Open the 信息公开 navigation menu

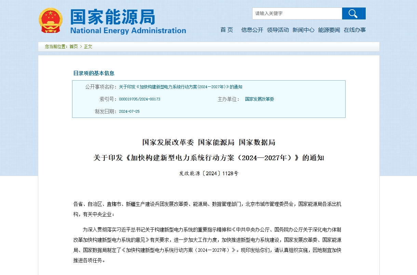coord(252,30)
